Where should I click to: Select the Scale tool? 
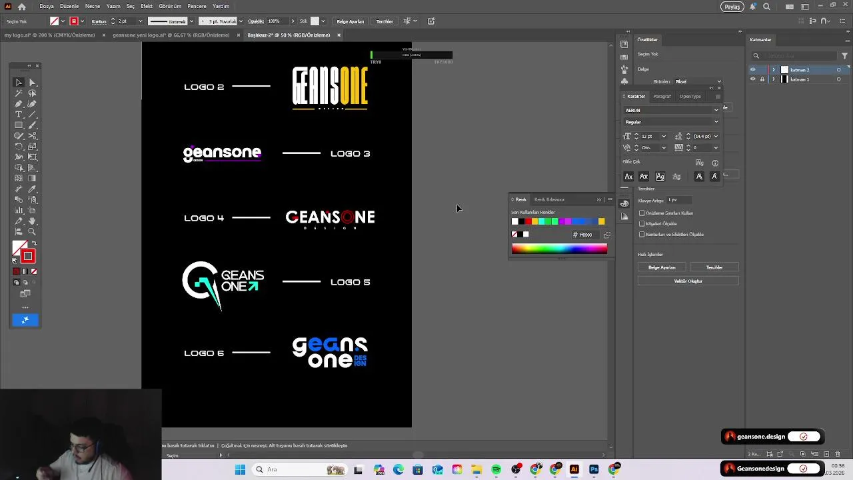[x=32, y=147]
